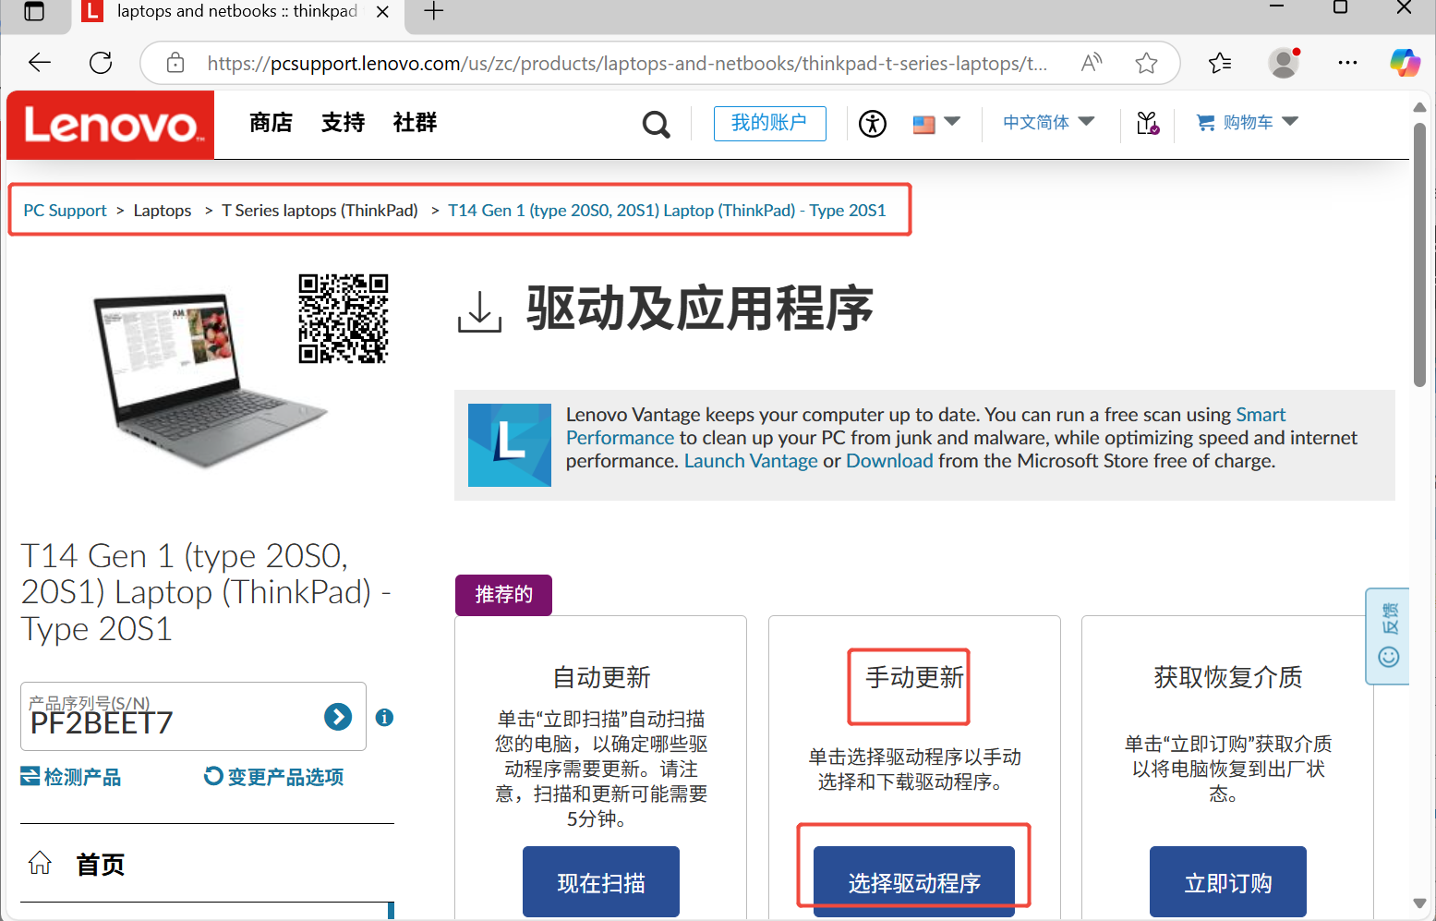Expand the 购物车 dropdown arrow

1290,122
